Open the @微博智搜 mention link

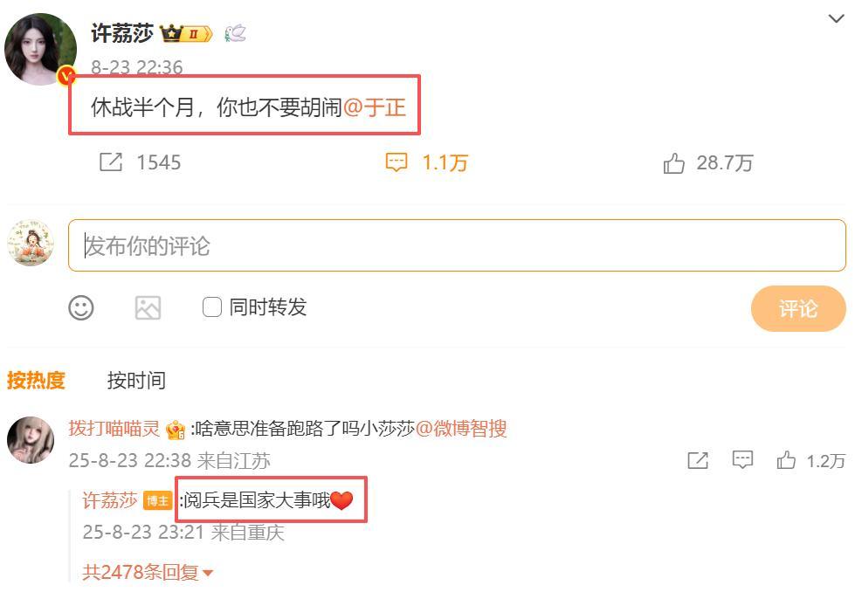click(x=460, y=428)
